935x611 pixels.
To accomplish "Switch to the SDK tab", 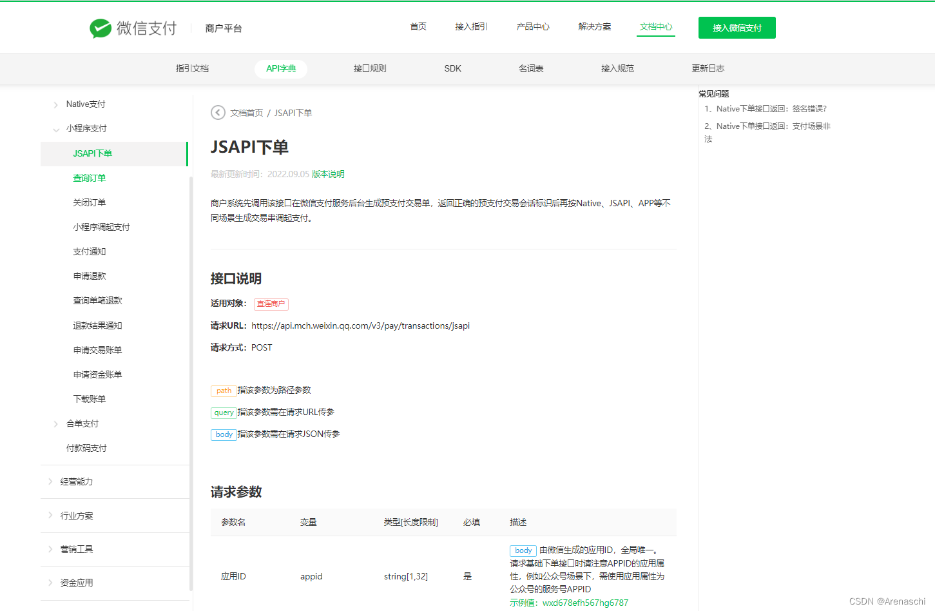I will [x=452, y=68].
